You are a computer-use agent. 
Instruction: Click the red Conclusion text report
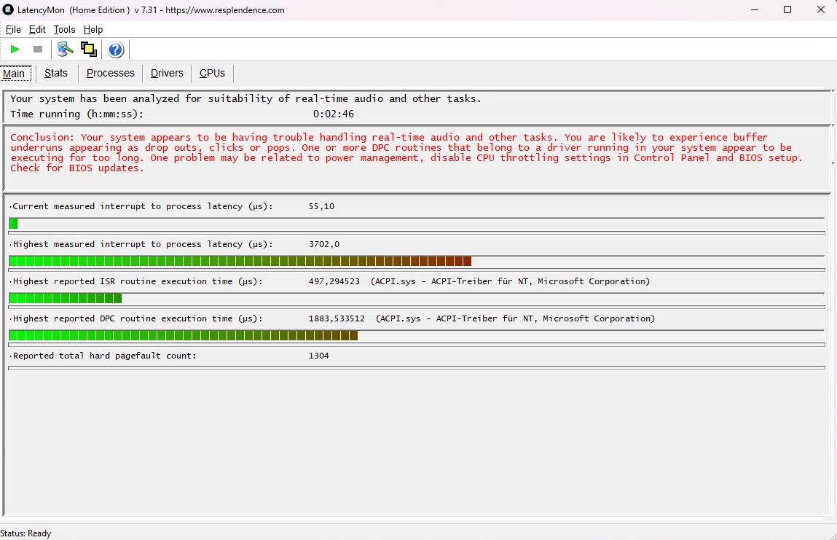pos(406,152)
